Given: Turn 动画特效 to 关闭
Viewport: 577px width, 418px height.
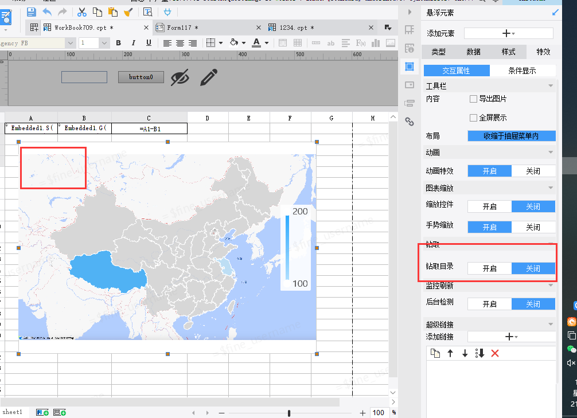Looking at the screenshot, I should tap(533, 171).
